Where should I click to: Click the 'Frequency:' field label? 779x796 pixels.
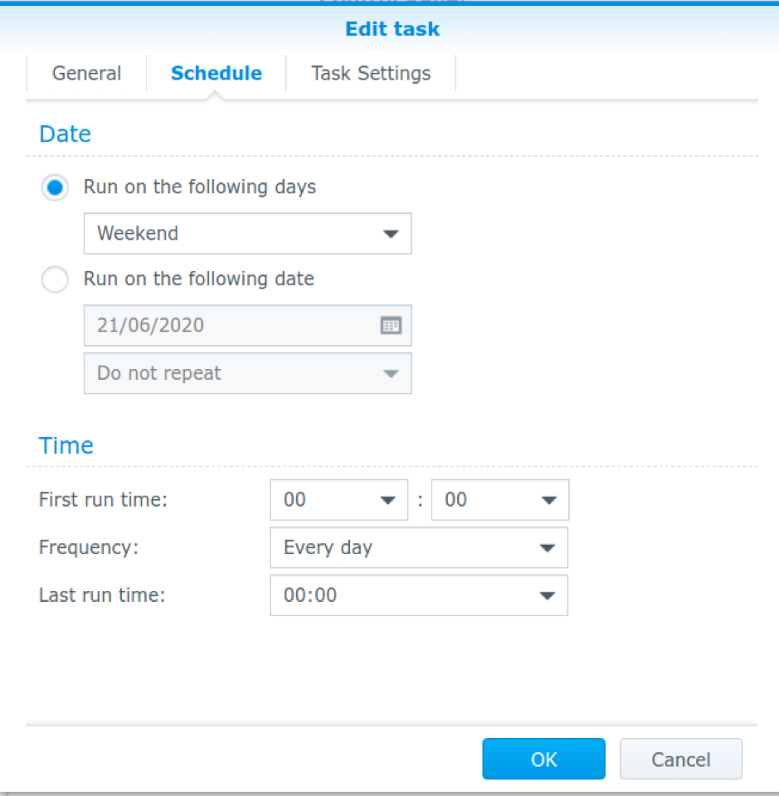pos(90,548)
